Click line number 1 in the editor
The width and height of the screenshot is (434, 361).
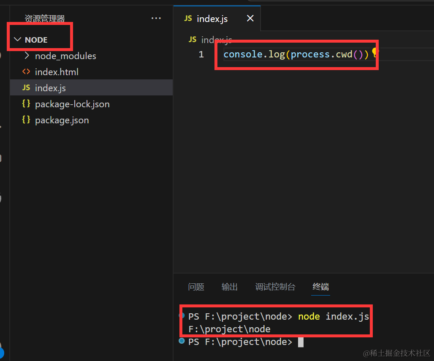tap(201, 54)
